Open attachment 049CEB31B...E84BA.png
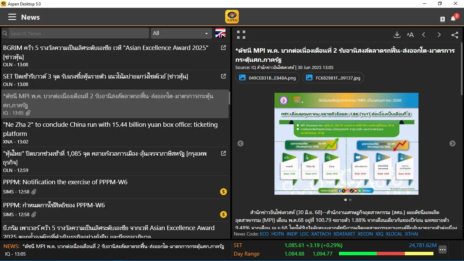This screenshot has height=261, width=464. click(x=268, y=77)
